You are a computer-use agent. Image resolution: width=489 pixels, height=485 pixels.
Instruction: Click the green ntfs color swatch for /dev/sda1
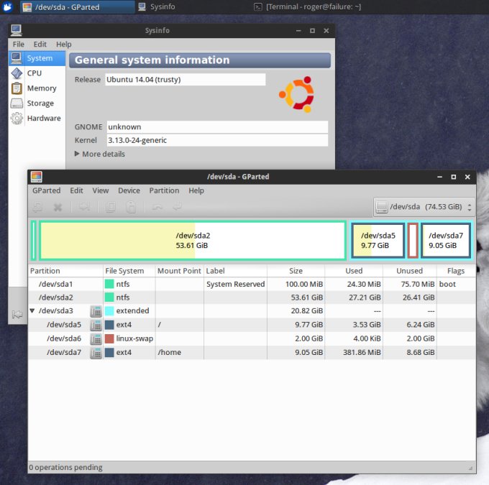click(109, 284)
